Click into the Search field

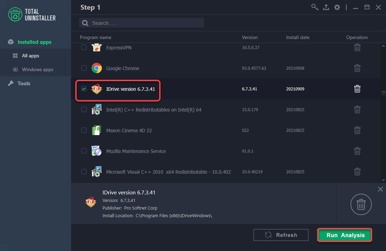pyautogui.click(x=142, y=23)
